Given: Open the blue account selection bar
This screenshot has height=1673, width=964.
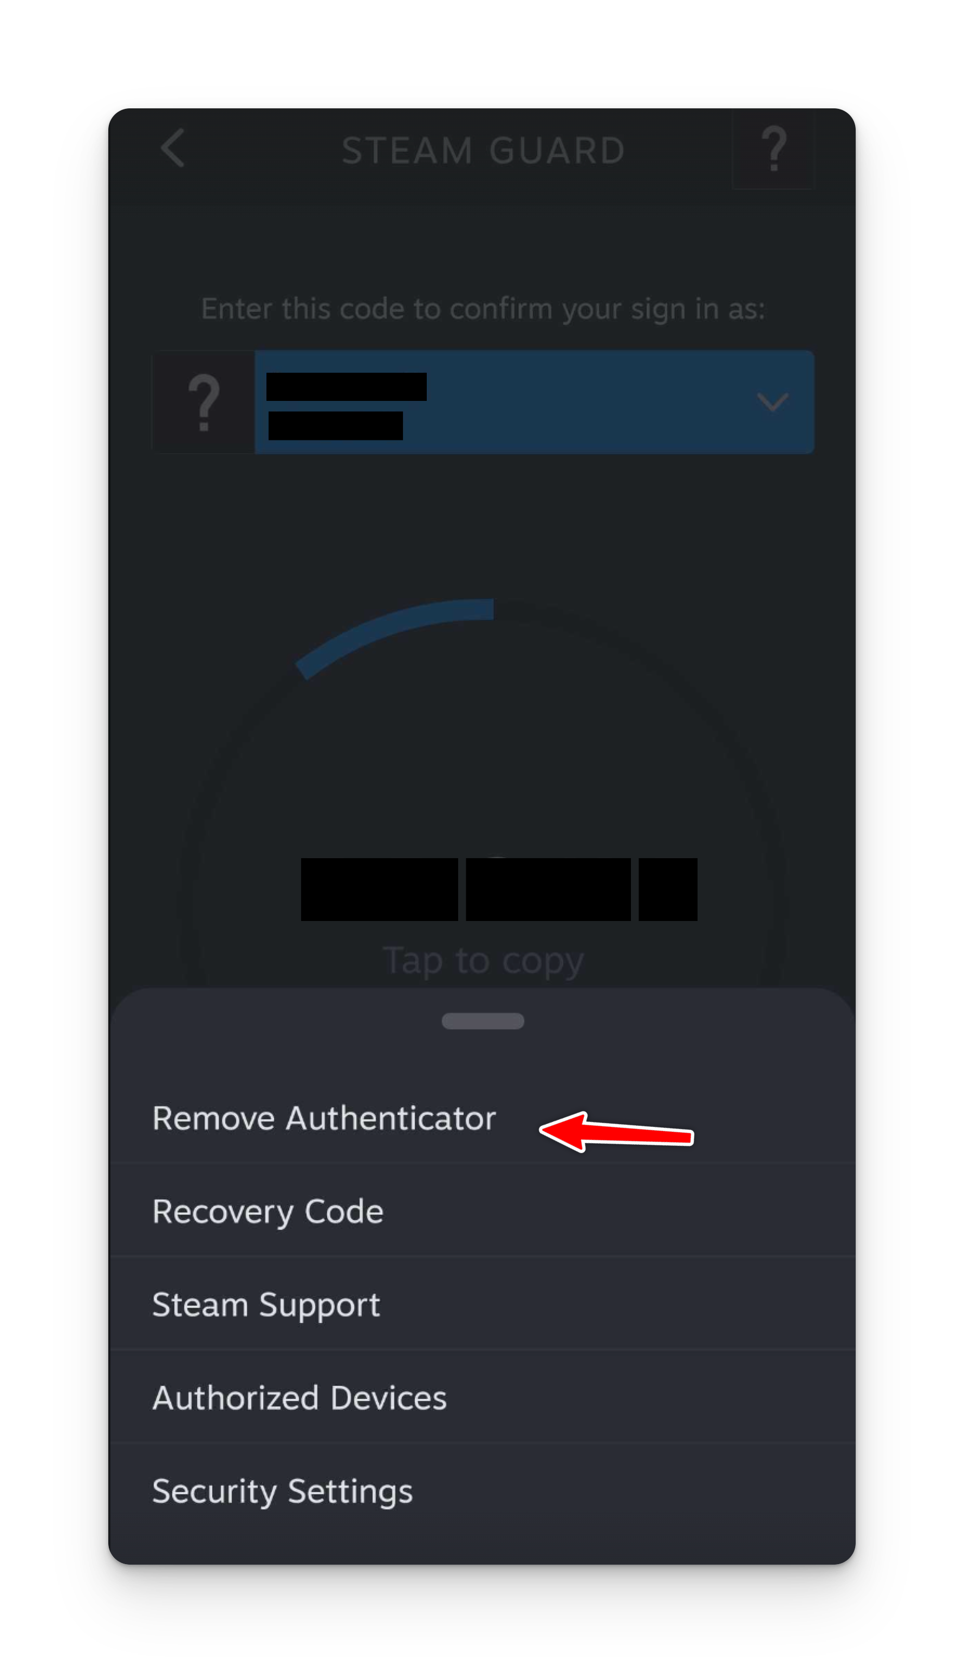Looking at the screenshot, I should click(x=535, y=402).
